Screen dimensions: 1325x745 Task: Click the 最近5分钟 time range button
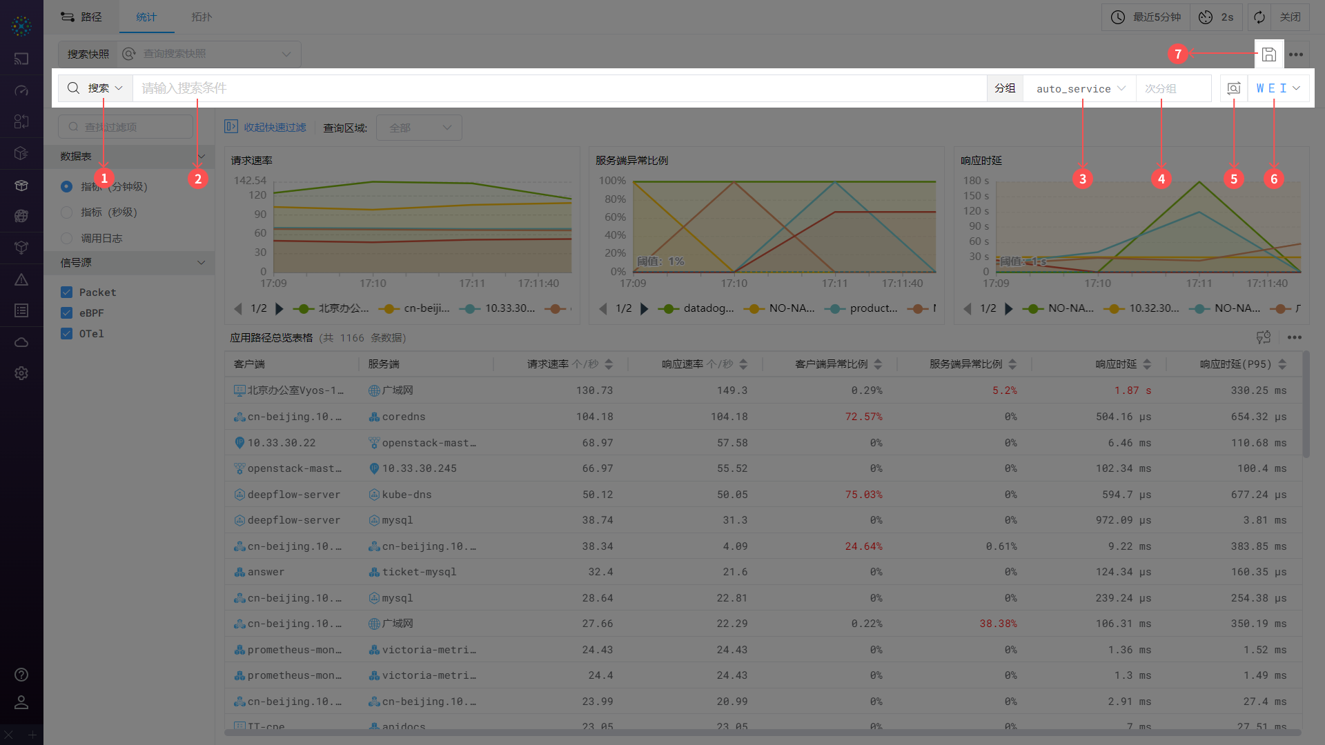1146,17
